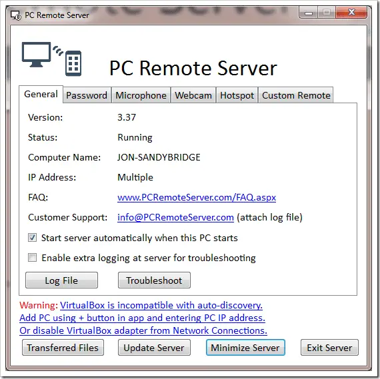Click the PC Remote Server title bar icon
Screen dimensions: 380x379
[15, 15]
